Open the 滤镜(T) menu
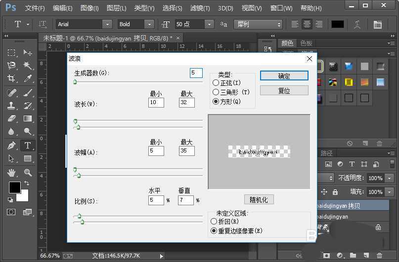The image size is (399, 262). [200, 8]
